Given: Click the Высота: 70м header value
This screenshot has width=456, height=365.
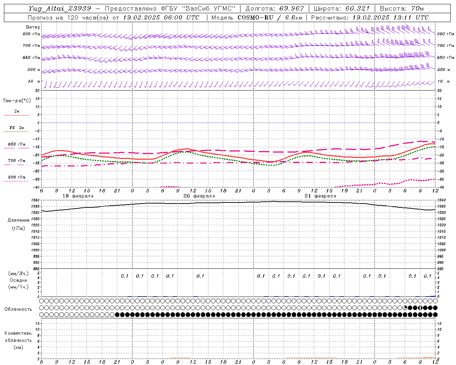Looking at the screenshot, I should point(401,9).
